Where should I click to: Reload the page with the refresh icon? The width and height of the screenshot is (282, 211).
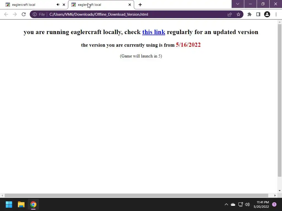click(24, 14)
